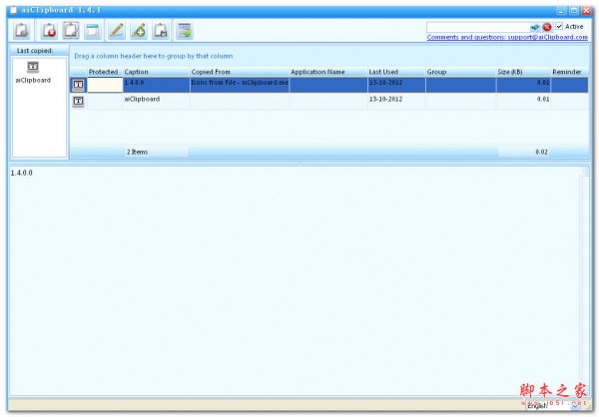Click the Last Used date in the 1.4.0.0 row
This screenshot has height=417, width=599.
(396, 85)
